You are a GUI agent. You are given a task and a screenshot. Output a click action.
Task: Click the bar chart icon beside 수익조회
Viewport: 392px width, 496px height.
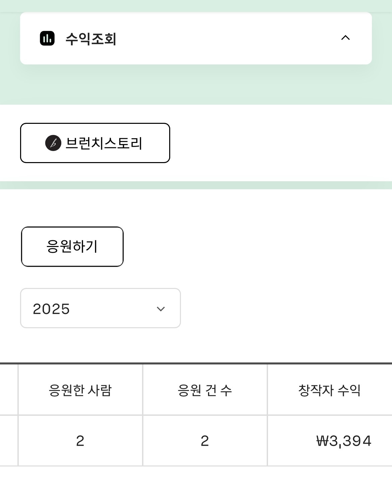click(47, 38)
